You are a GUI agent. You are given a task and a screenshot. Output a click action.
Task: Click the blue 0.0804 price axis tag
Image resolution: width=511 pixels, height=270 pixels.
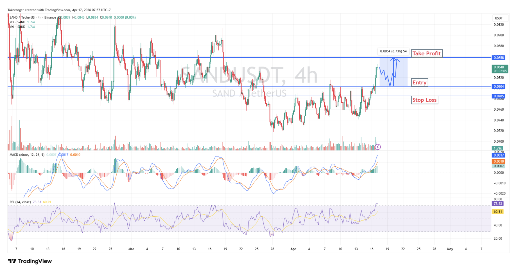pyautogui.click(x=499, y=86)
